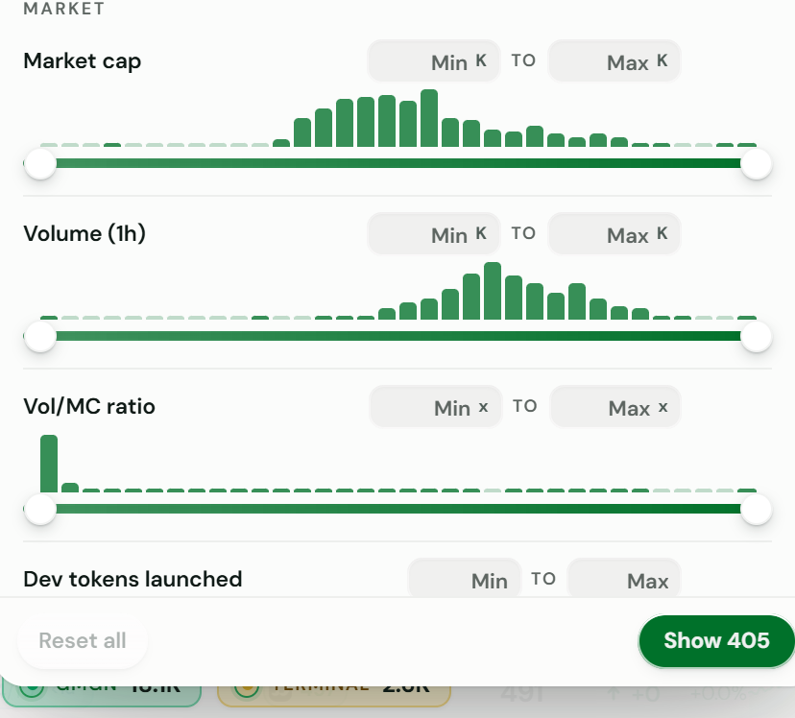Click the tallest bar in Vol/MC ratio histogram

[x=49, y=464]
